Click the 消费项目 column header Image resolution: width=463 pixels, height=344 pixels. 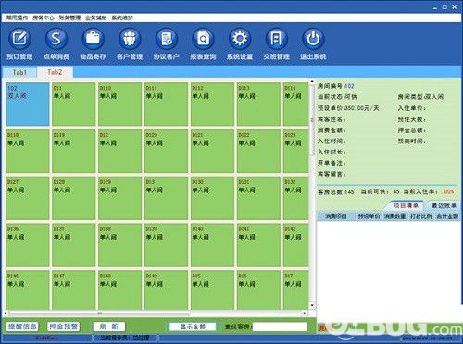coord(336,216)
